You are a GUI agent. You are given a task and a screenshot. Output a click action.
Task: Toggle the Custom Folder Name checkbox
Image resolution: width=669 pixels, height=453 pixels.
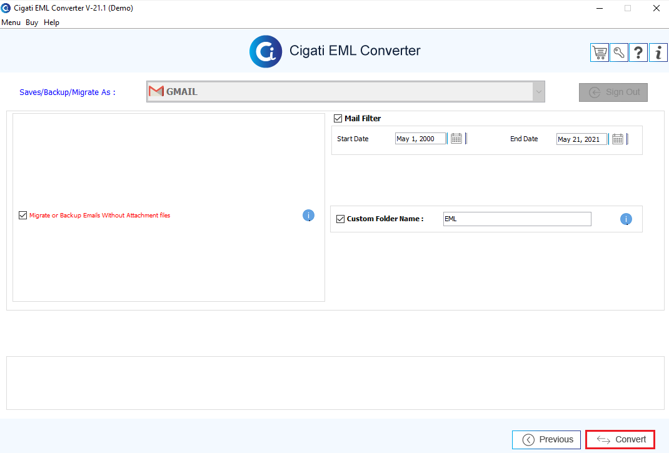point(341,219)
